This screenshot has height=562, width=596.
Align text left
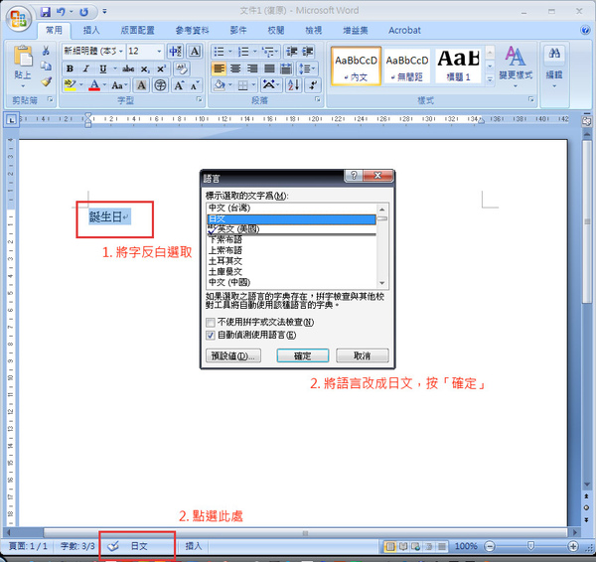pyautogui.click(x=219, y=69)
